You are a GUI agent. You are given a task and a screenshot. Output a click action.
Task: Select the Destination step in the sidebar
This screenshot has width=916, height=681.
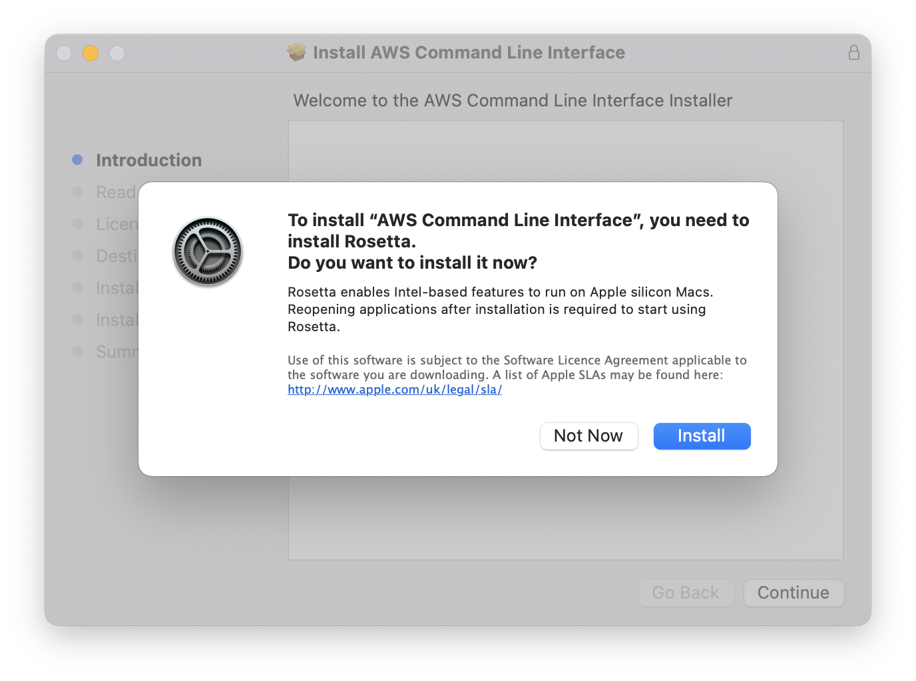tap(114, 255)
